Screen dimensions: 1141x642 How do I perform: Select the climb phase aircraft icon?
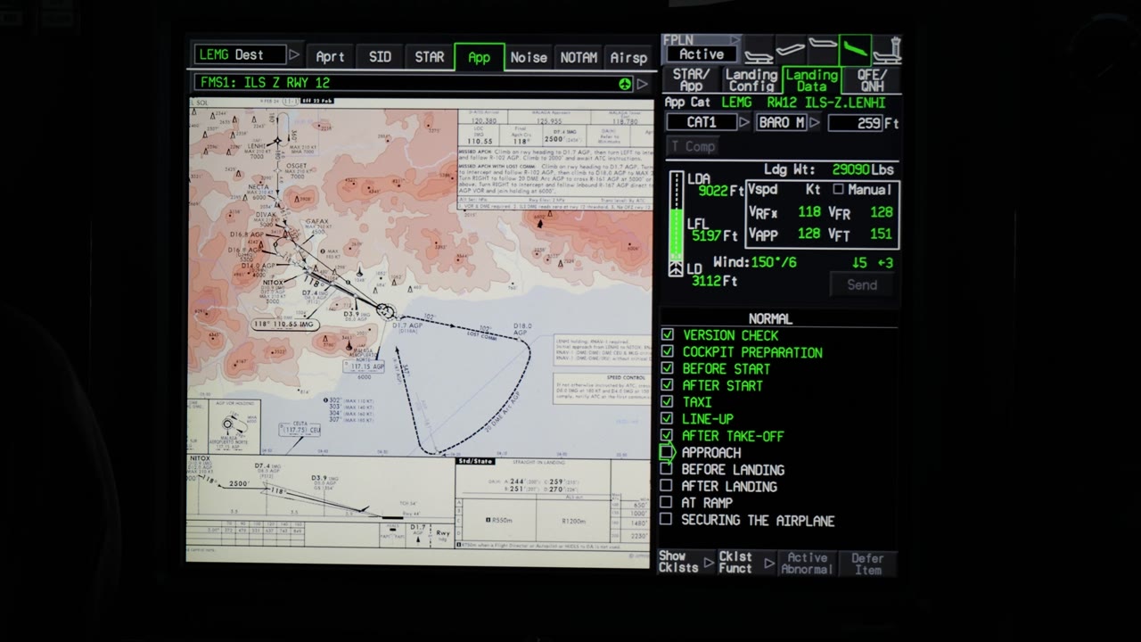click(x=791, y=50)
